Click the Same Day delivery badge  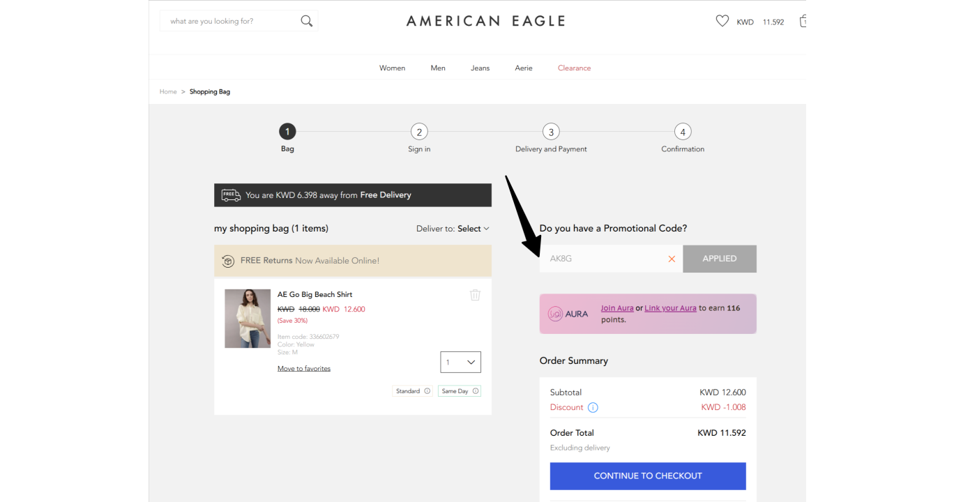click(460, 391)
